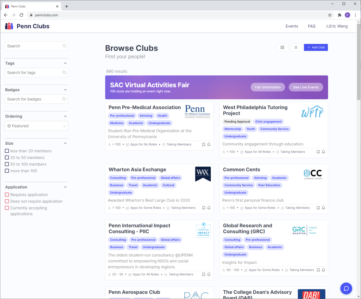Image resolution: width=361 pixels, height=299 pixels.
Task: Click the WPTP club logo thumbnail
Action: [x=312, y=112]
